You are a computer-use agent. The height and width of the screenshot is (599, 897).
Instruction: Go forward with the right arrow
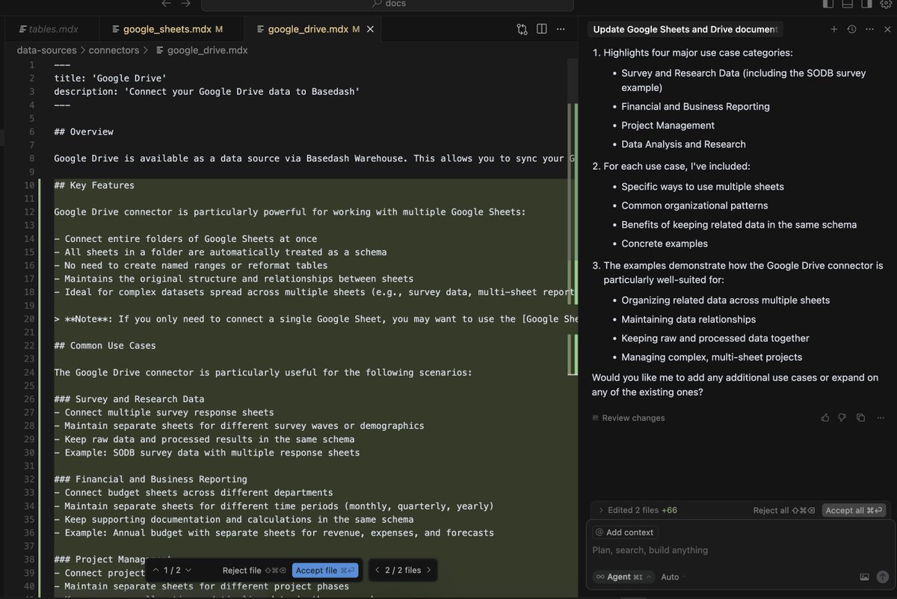(x=185, y=4)
